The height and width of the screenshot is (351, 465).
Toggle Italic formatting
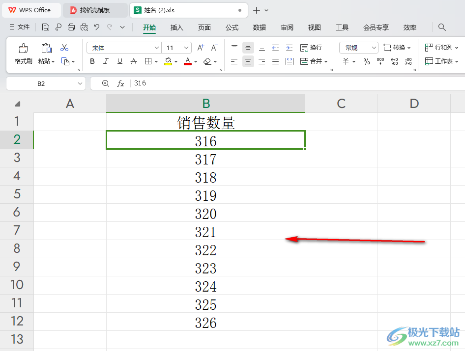pyautogui.click(x=106, y=61)
